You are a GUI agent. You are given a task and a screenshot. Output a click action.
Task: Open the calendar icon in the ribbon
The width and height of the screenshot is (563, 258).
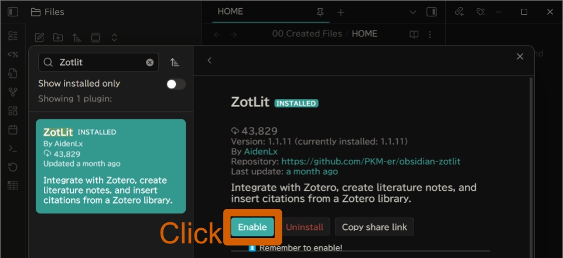[13, 129]
